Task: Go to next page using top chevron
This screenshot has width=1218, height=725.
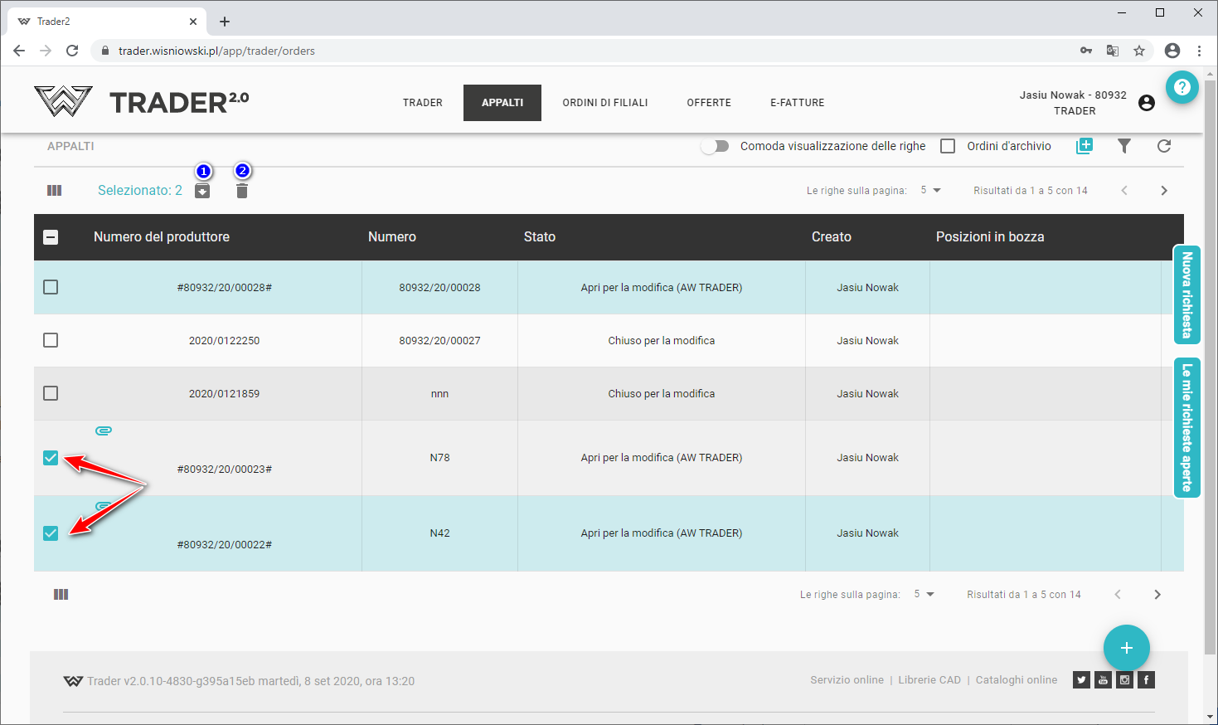Action: pyautogui.click(x=1164, y=191)
